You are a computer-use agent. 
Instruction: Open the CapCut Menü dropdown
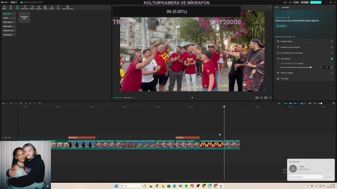[13, 2]
